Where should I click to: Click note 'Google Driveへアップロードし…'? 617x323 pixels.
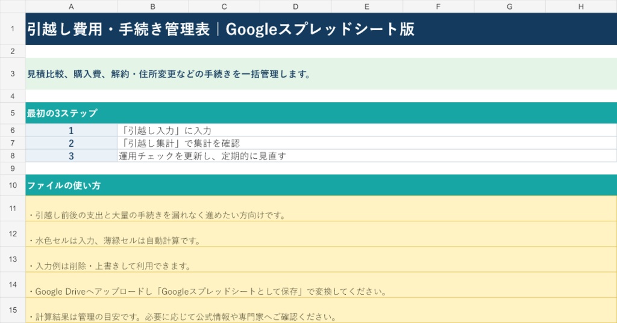pyautogui.click(x=321, y=285)
